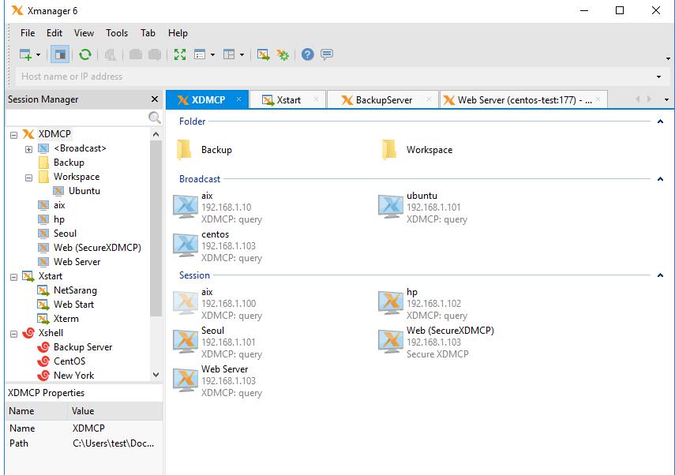Collapse the XDMCP tree node
Viewport: 675px width, 475px height.
click(13, 135)
